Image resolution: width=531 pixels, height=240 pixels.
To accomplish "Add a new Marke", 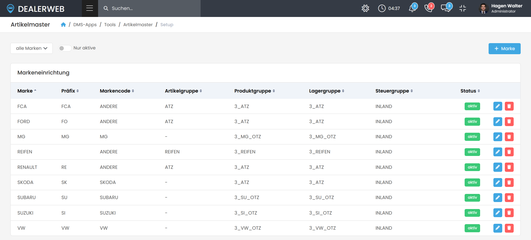I will click(504, 49).
